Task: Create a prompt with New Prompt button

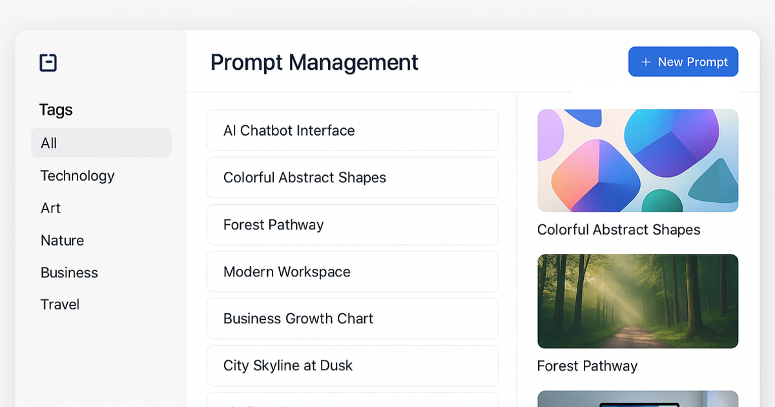Action: point(683,62)
